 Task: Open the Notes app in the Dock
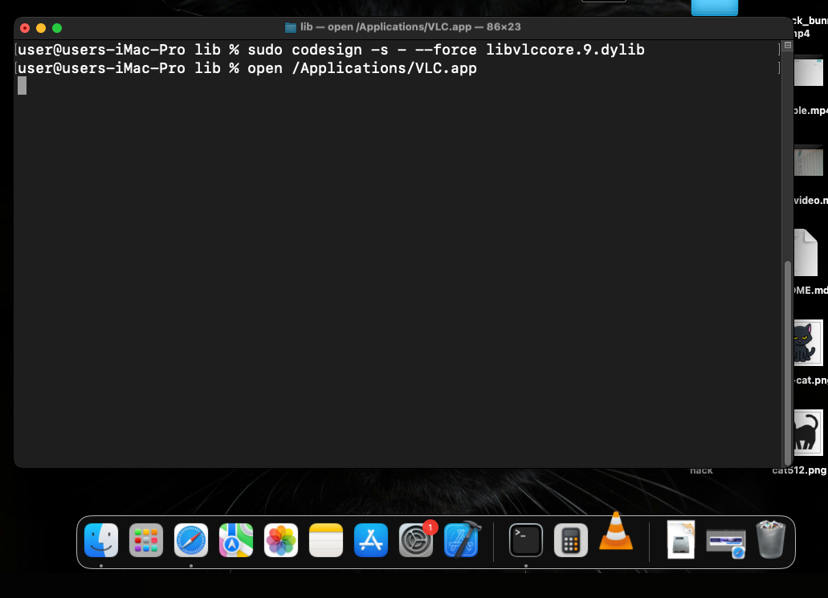click(x=326, y=540)
